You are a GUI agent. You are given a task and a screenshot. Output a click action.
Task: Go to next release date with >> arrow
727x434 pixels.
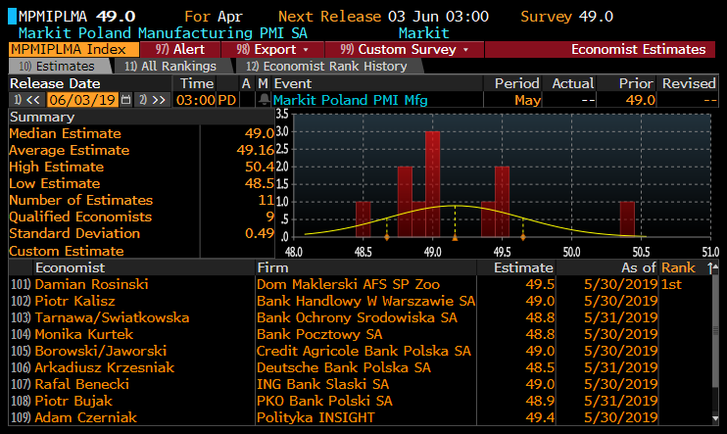[152, 100]
